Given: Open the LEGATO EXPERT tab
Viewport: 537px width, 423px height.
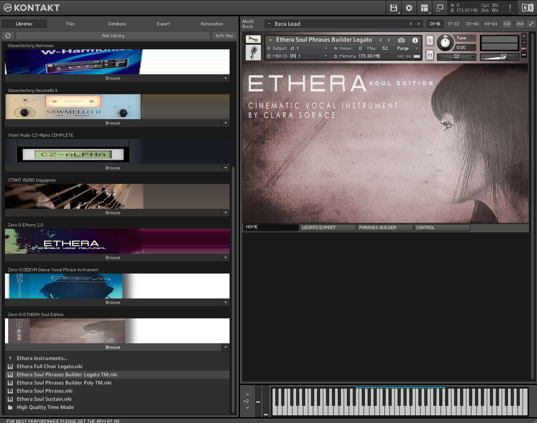Looking at the screenshot, I should click(x=328, y=227).
